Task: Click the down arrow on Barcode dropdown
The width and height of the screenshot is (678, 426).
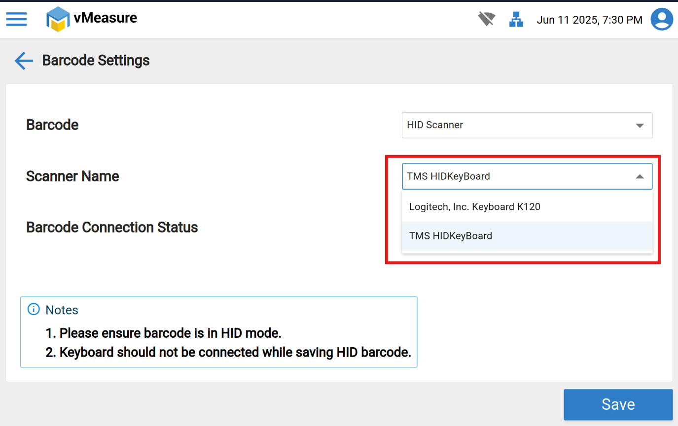Action: pyautogui.click(x=640, y=125)
